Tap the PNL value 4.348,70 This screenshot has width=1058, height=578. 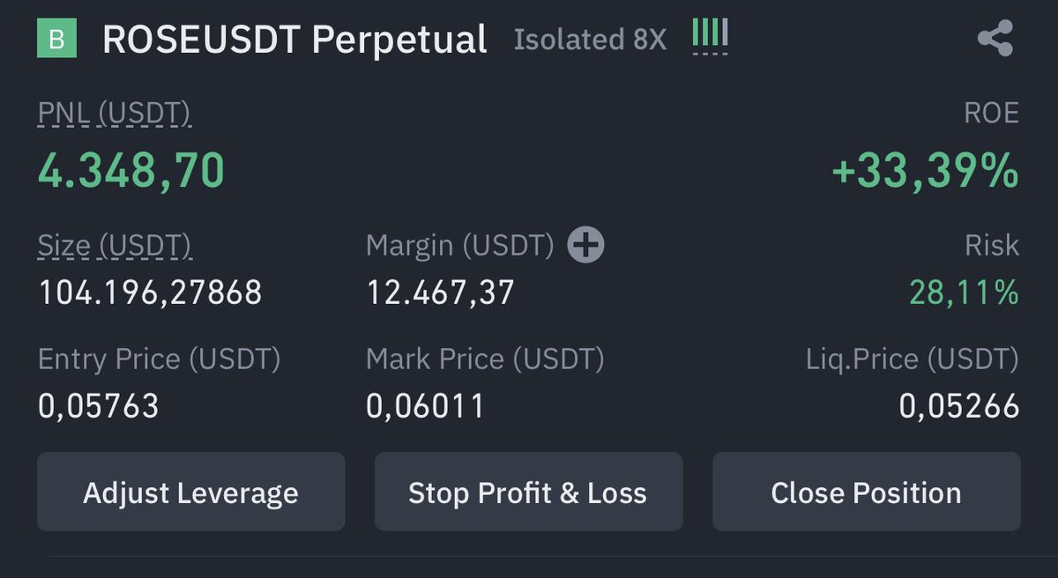click(x=131, y=170)
